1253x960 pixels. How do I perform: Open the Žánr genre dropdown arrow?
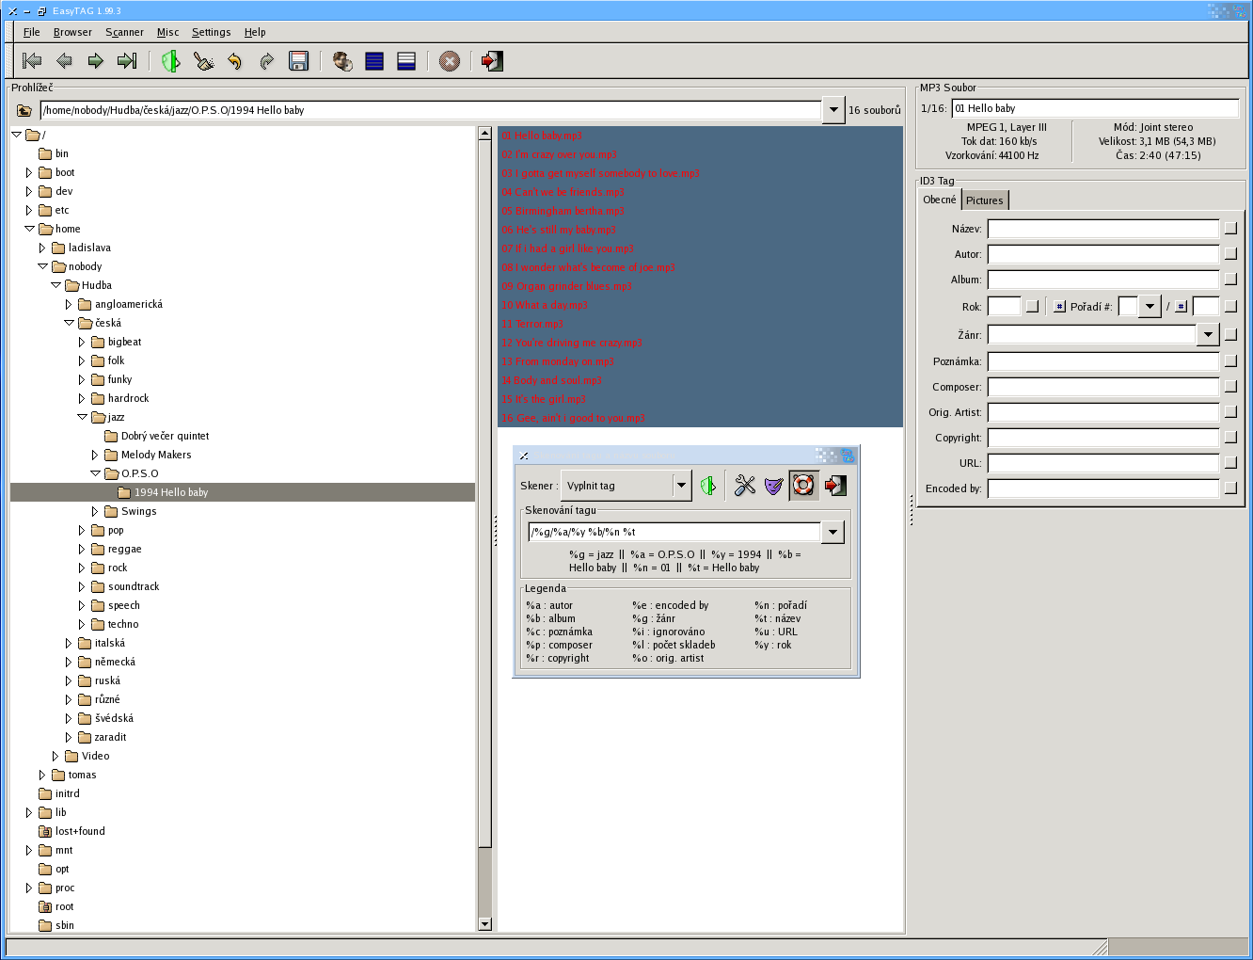click(1208, 334)
